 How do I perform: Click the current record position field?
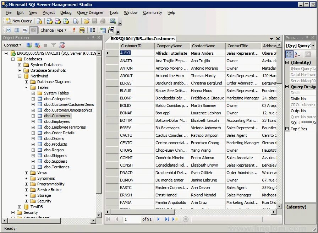(x=132, y=219)
